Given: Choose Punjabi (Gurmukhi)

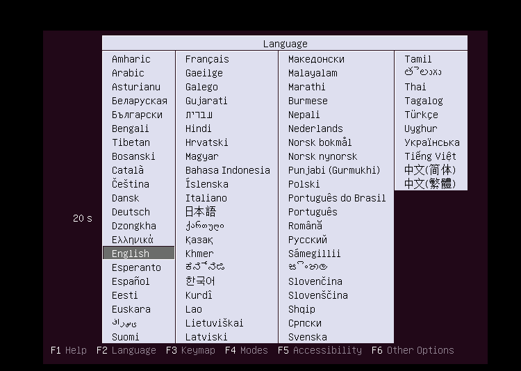Looking at the screenshot, I should [x=334, y=170].
